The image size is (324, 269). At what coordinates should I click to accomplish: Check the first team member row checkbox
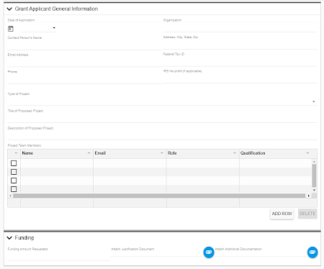point(14,163)
